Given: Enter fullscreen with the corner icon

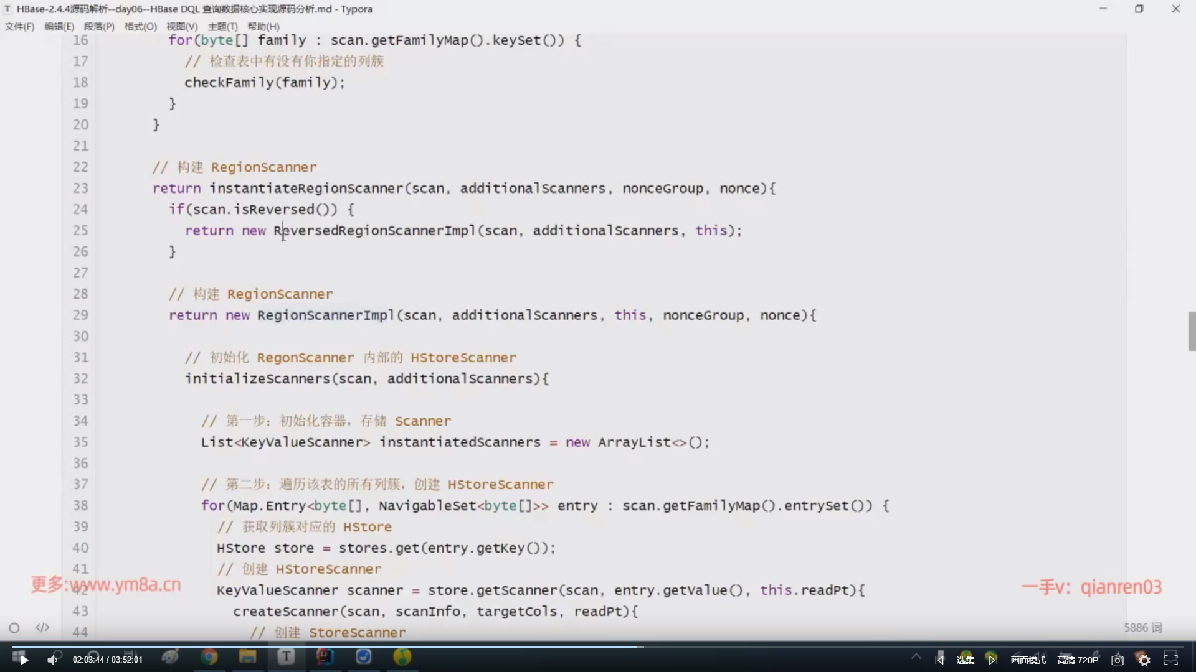Looking at the screenshot, I should pyautogui.click(x=1171, y=659).
